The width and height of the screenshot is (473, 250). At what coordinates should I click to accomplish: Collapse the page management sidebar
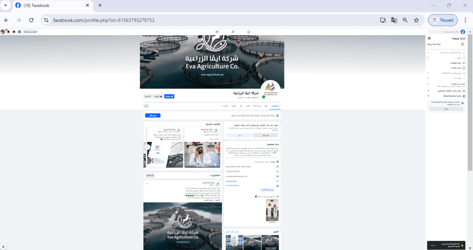[x=429, y=38]
